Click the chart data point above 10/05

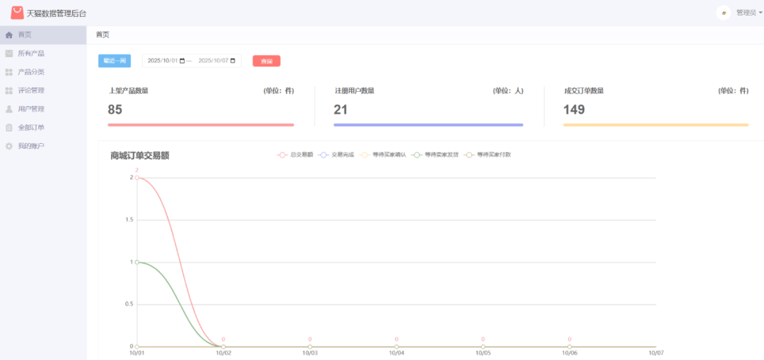pos(483,347)
